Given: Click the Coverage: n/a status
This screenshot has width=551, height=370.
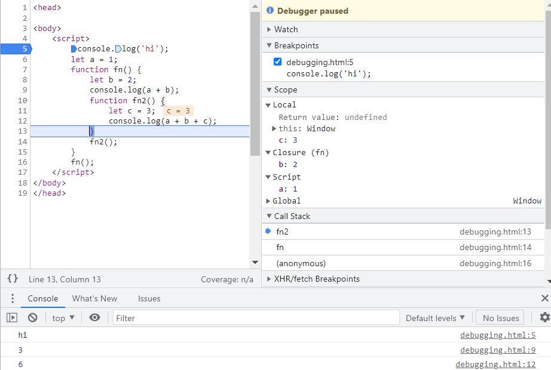Looking at the screenshot, I should 227,279.
